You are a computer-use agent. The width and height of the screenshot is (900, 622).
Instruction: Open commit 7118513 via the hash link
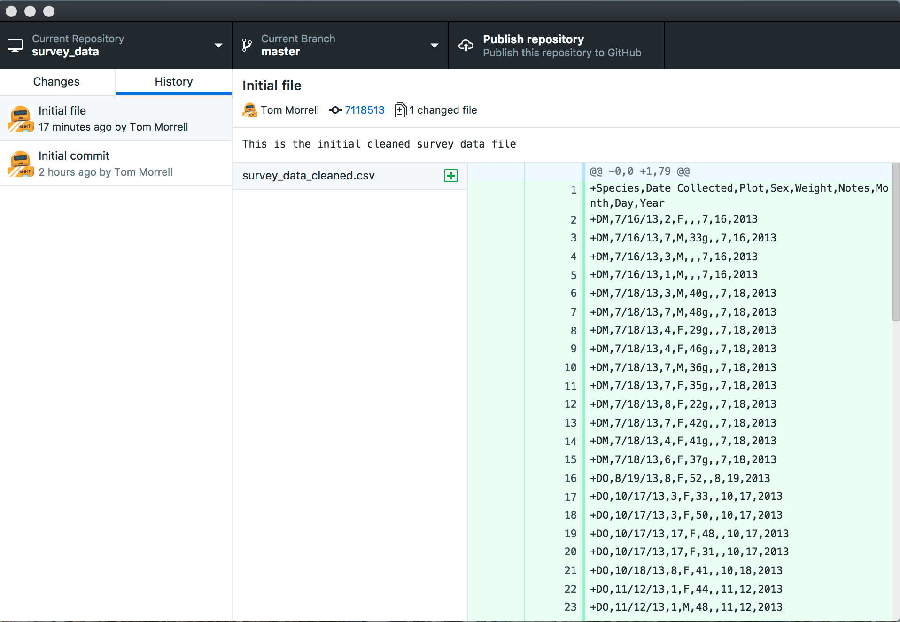[365, 110]
